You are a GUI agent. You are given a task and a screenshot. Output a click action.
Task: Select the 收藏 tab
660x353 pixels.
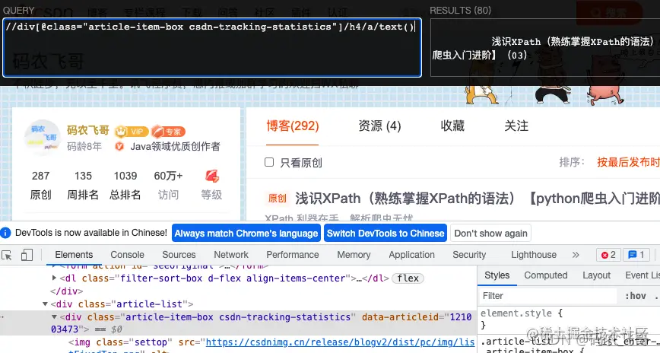[452, 126]
